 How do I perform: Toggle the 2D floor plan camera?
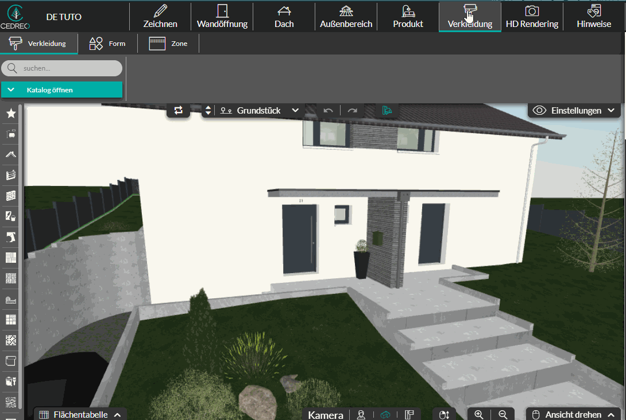[409, 414]
